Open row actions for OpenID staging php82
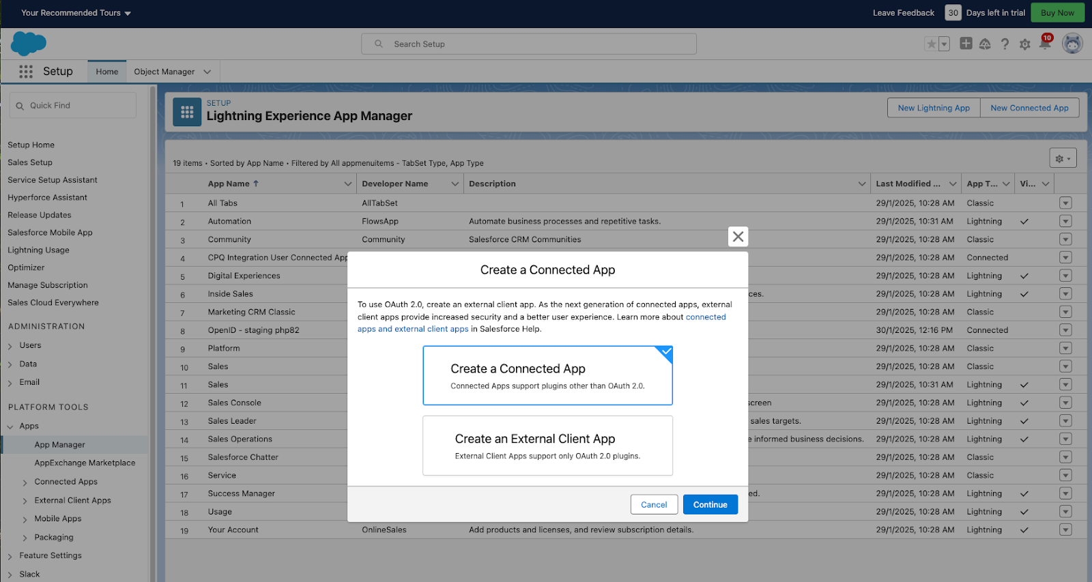 1065,330
